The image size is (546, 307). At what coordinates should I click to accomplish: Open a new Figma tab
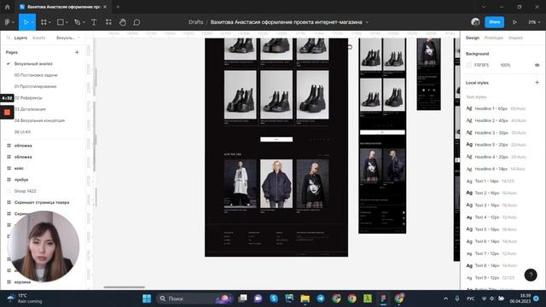(x=118, y=7)
